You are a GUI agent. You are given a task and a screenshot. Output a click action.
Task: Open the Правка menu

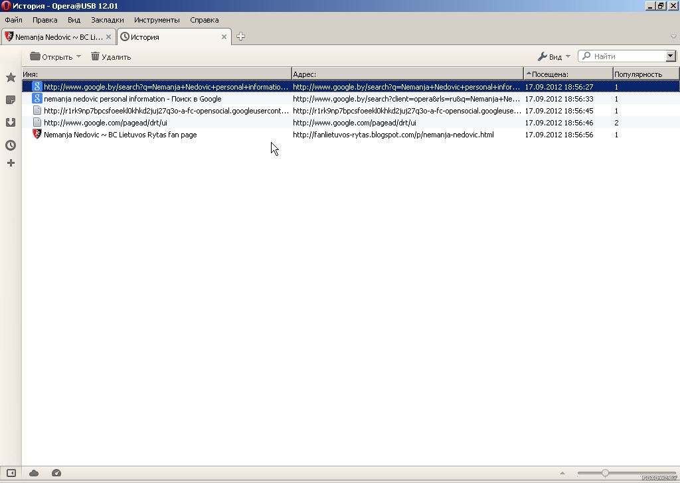click(44, 20)
